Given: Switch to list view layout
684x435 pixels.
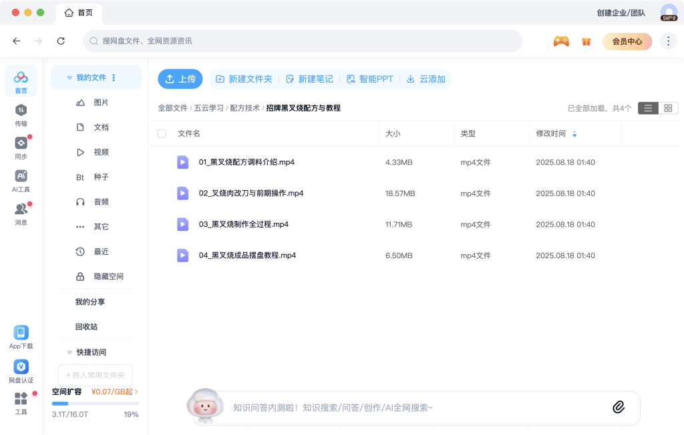Looking at the screenshot, I should [x=648, y=108].
